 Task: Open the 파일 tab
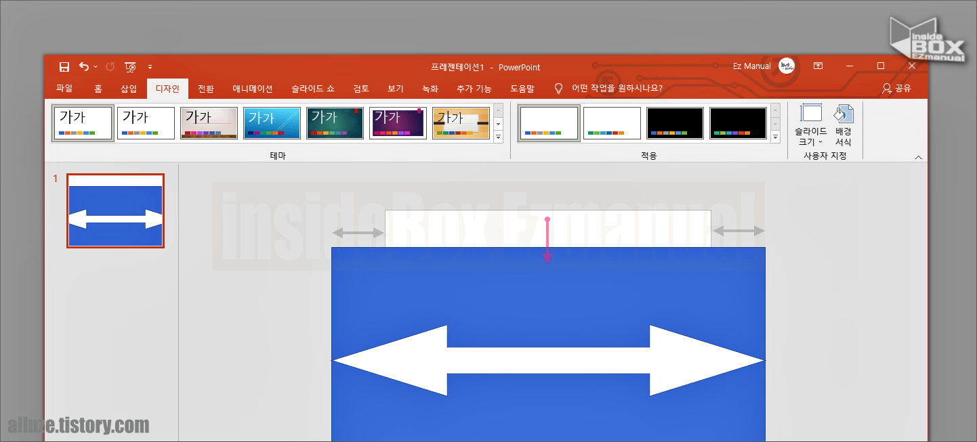click(x=64, y=88)
